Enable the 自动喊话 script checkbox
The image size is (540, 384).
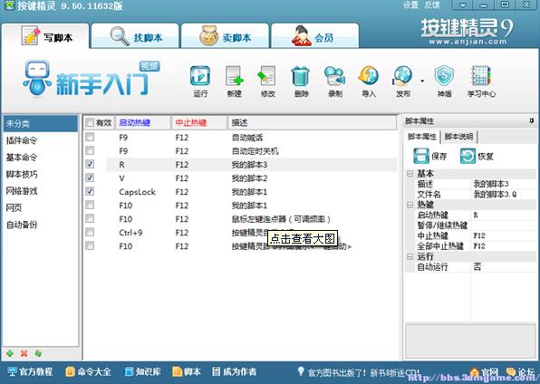[90, 137]
